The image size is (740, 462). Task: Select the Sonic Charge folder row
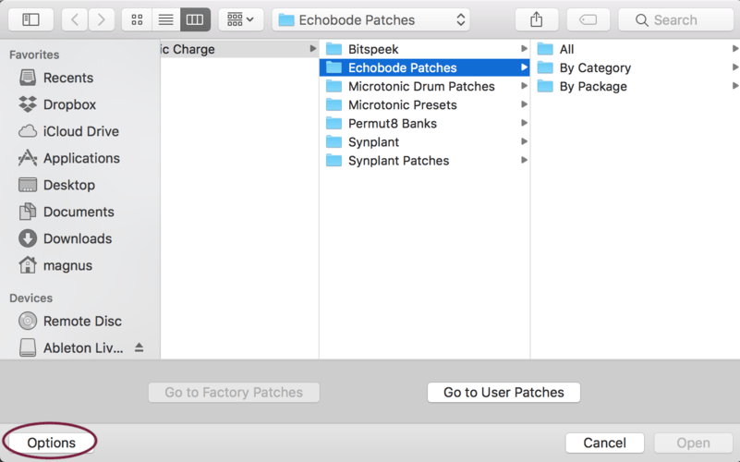pyautogui.click(x=239, y=49)
